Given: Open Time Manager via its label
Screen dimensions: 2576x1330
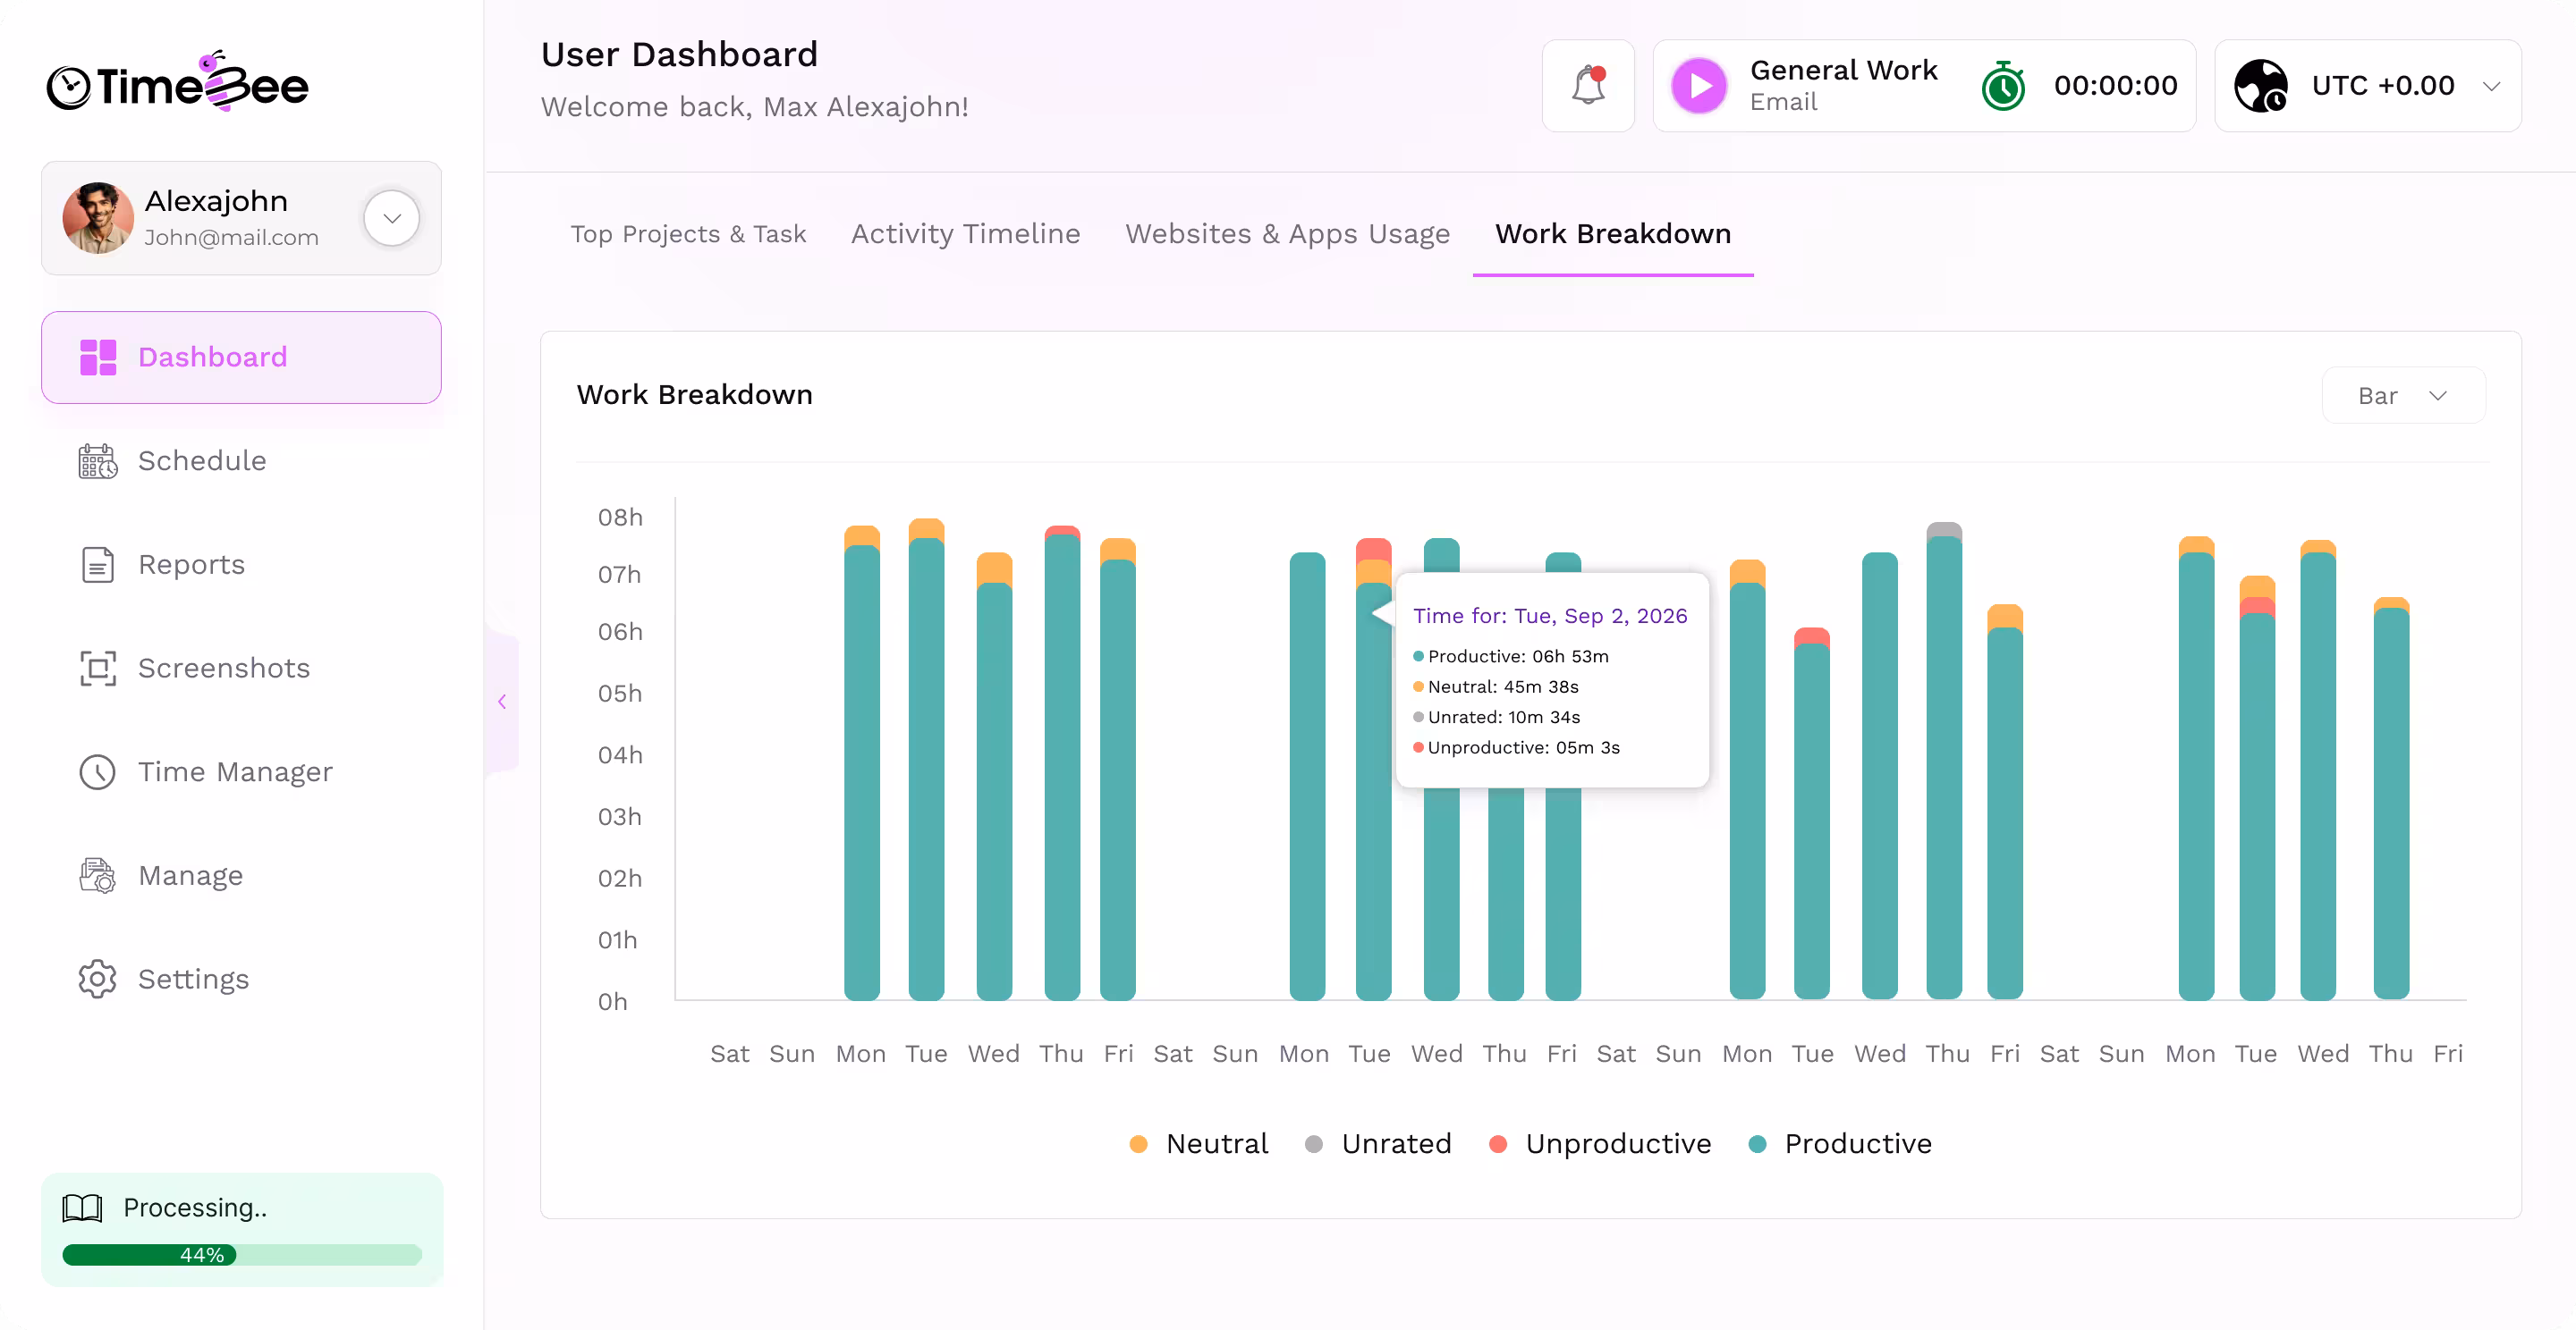Looking at the screenshot, I should coord(235,772).
